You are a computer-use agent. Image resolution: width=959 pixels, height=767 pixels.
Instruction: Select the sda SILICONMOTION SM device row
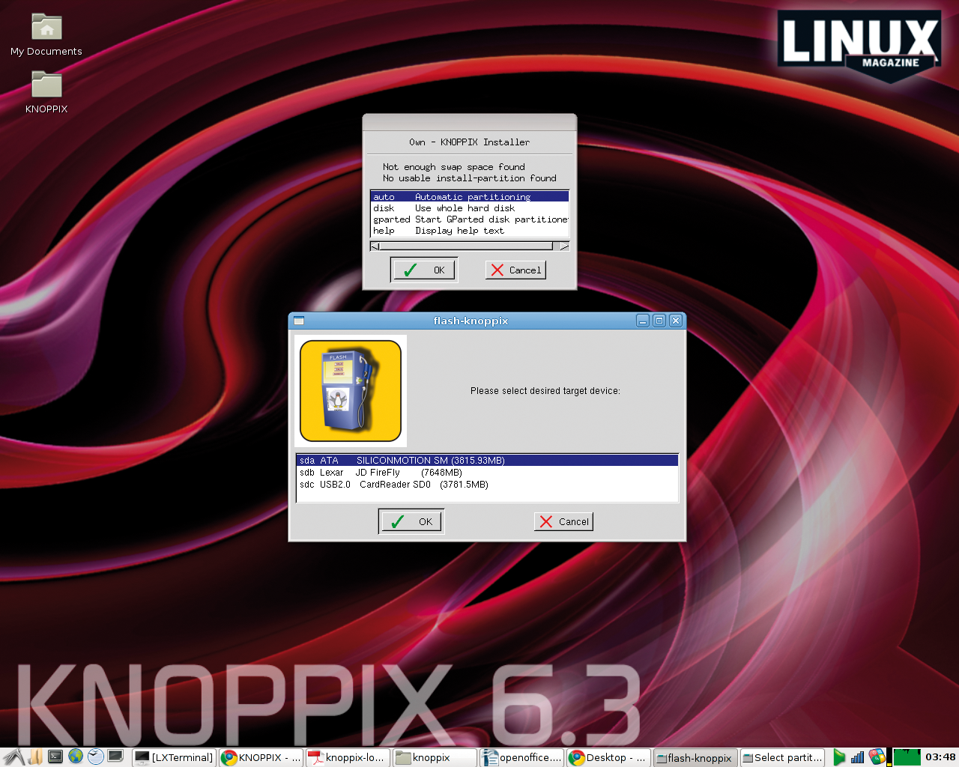[487, 460]
